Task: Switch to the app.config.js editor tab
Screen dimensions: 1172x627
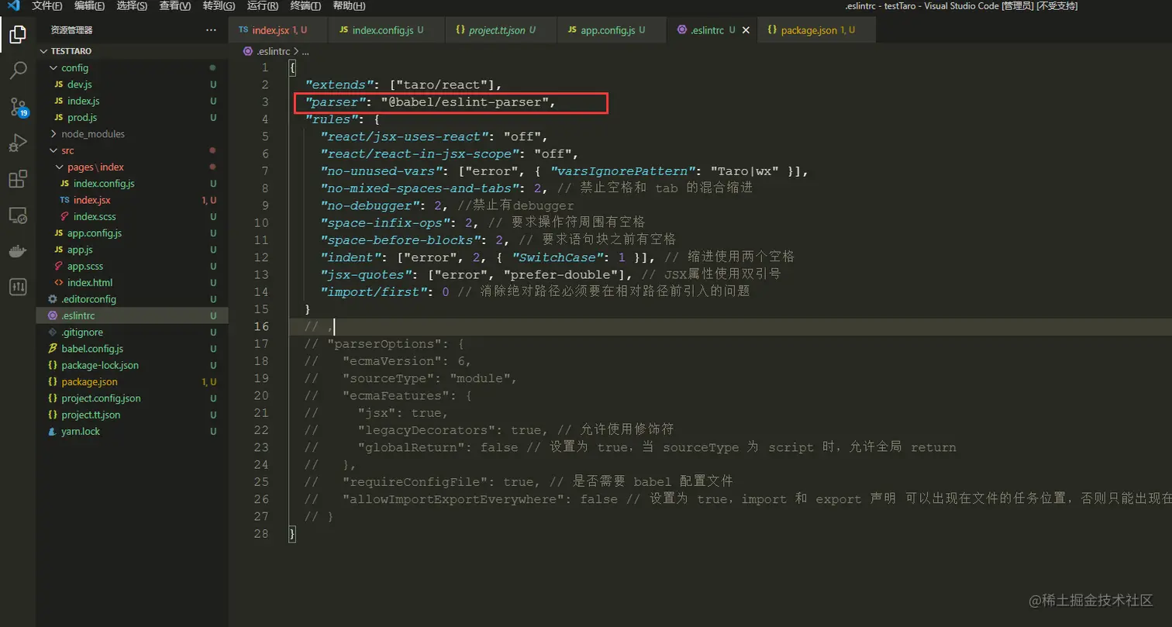Action: [x=611, y=30]
